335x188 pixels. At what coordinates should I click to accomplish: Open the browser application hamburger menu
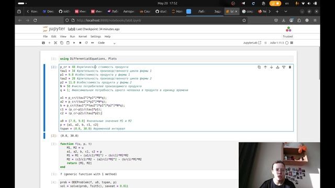[x=315, y=20]
